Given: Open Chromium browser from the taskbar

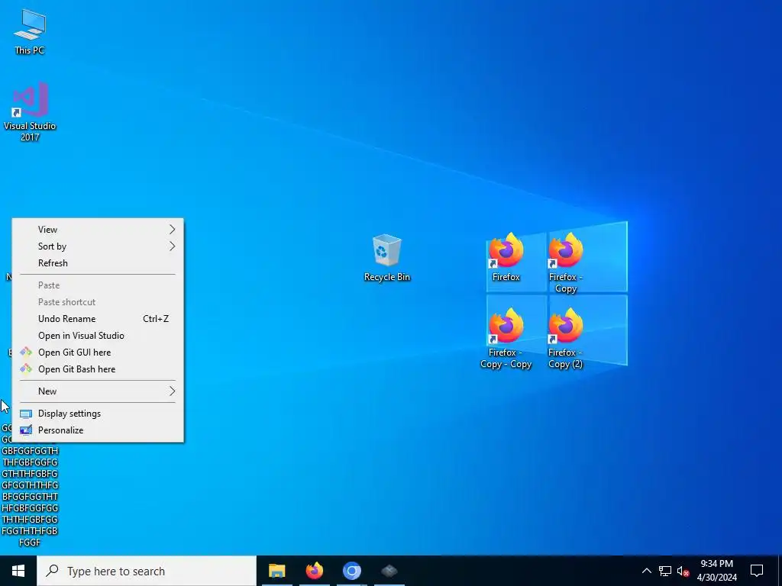Looking at the screenshot, I should tap(351, 571).
